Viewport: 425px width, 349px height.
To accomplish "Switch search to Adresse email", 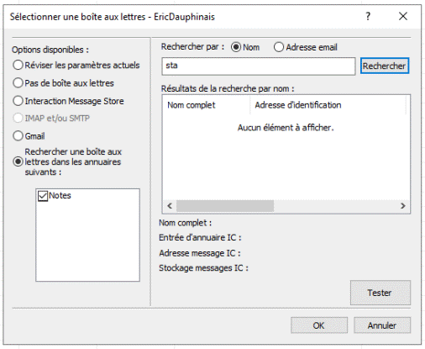I will coord(279,47).
